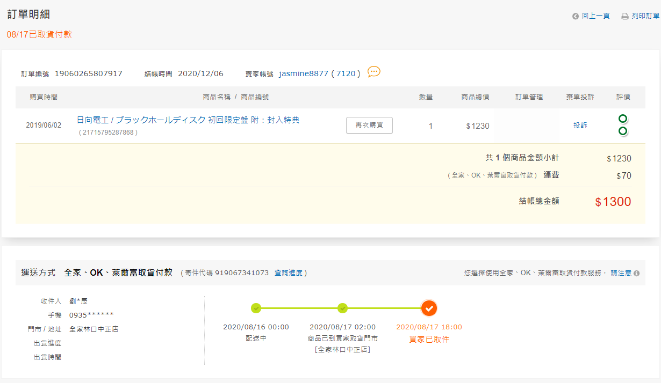Viewport: 661px width, 383px height.
Task: Open seller account jasmine8877
Action: 304,73
